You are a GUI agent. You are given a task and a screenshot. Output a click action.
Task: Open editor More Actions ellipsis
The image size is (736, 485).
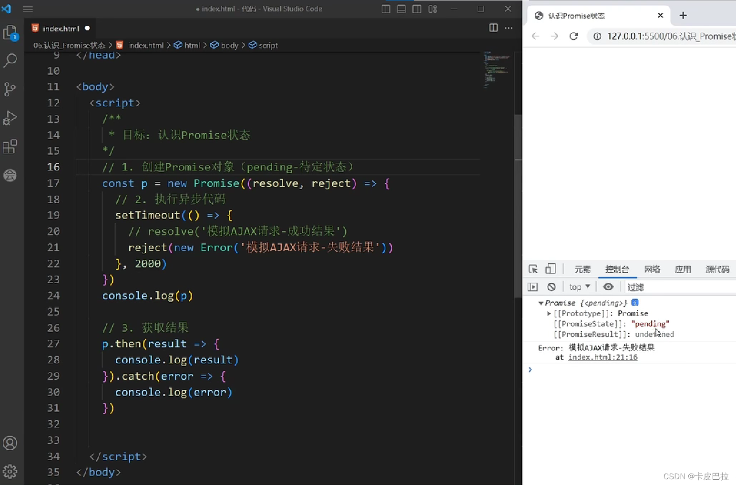[509, 28]
